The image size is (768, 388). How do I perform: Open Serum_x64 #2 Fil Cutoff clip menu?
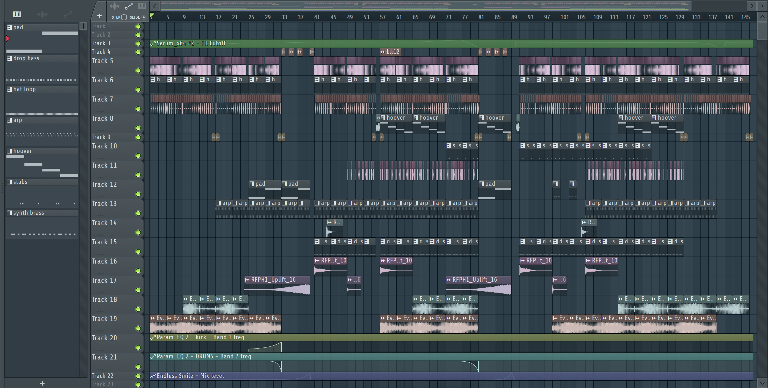click(x=153, y=43)
